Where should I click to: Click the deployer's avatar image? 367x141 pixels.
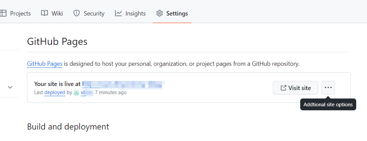(x=76, y=92)
